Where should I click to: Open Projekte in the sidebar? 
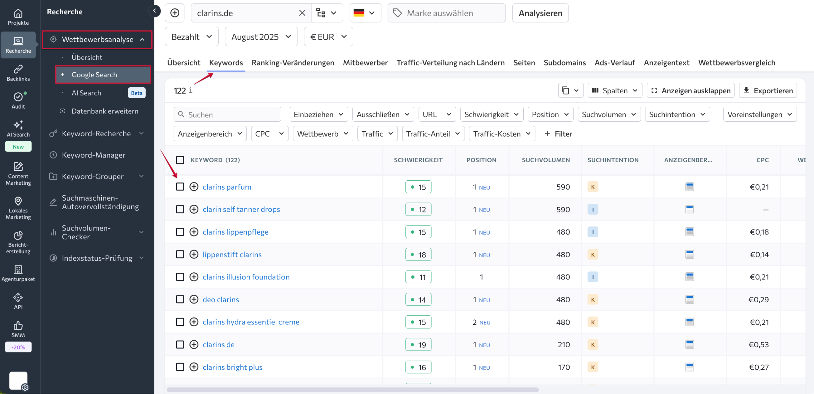pyautogui.click(x=18, y=17)
